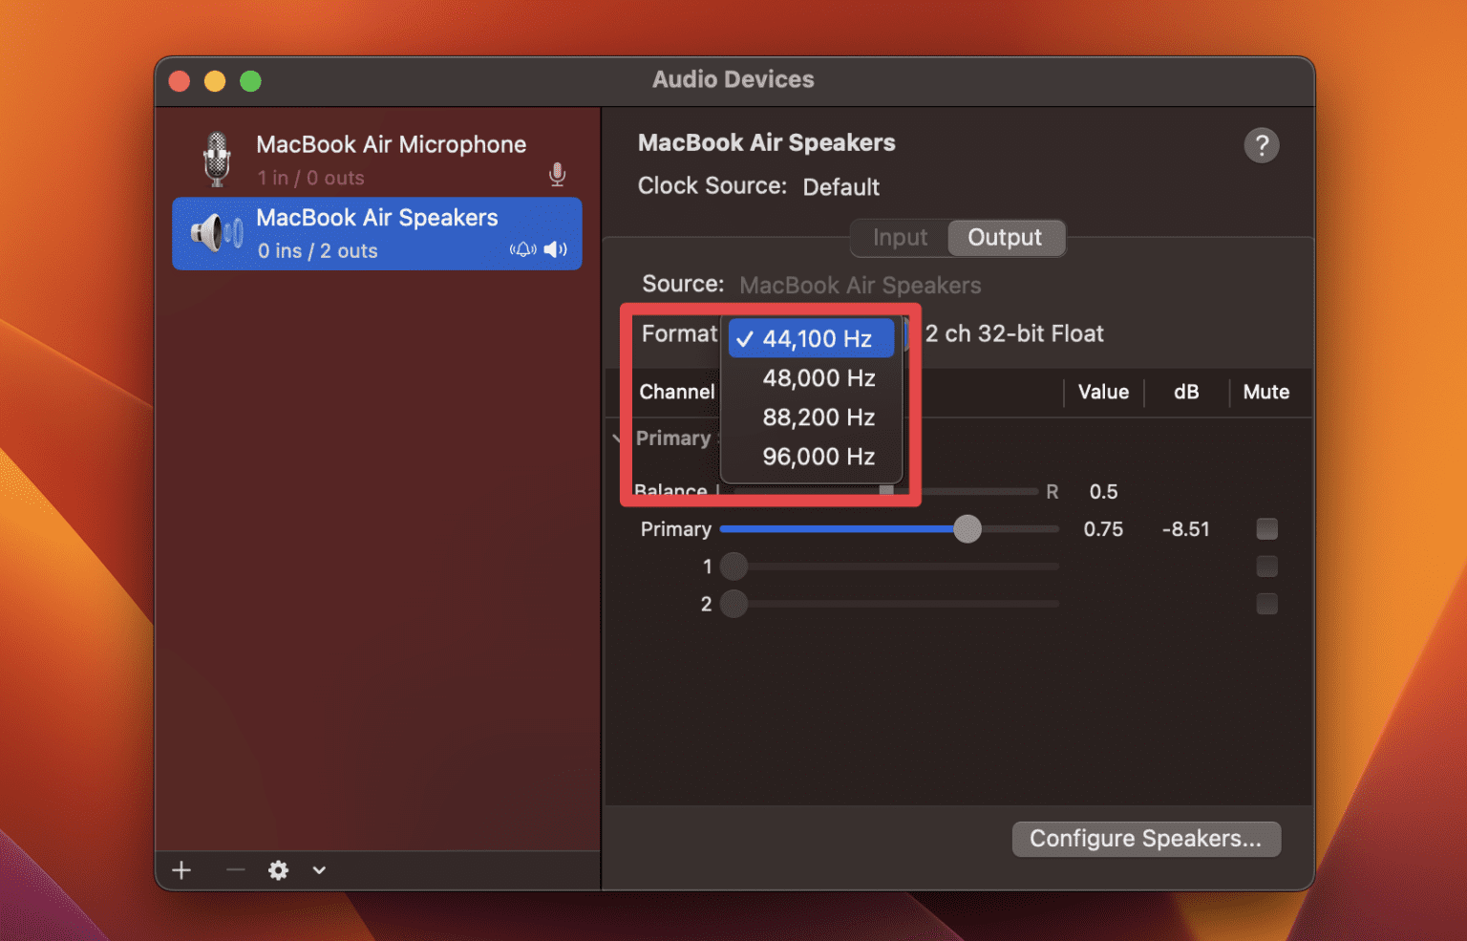Click the Configure Speakers button

pyautogui.click(x=1145, y=838)
